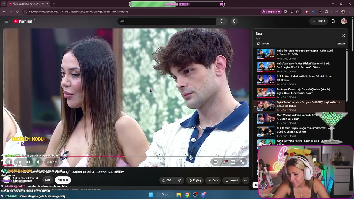The width and height of the screenshot is (354, 199).
Task: Close the YouTube video tab
Action: [x=47, y=4]
